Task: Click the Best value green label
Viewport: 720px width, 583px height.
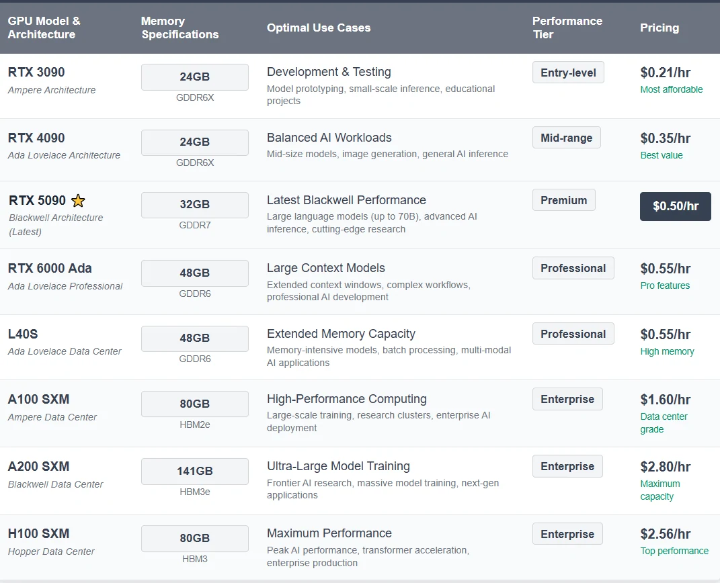Action: 662,156
